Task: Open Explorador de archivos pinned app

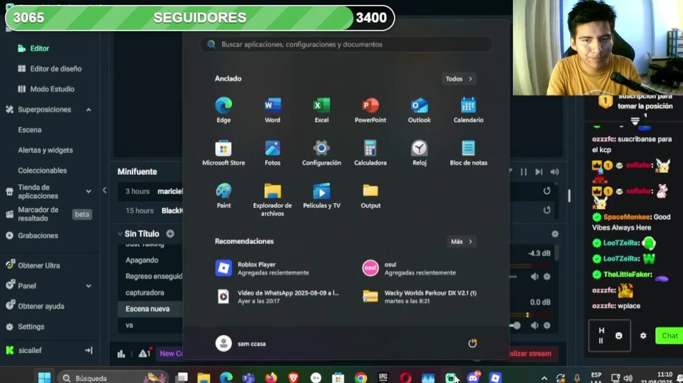Action: coord(272,200)
